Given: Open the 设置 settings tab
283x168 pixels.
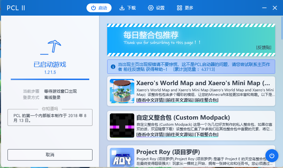Looking at the screenshot, I should 156,8.
